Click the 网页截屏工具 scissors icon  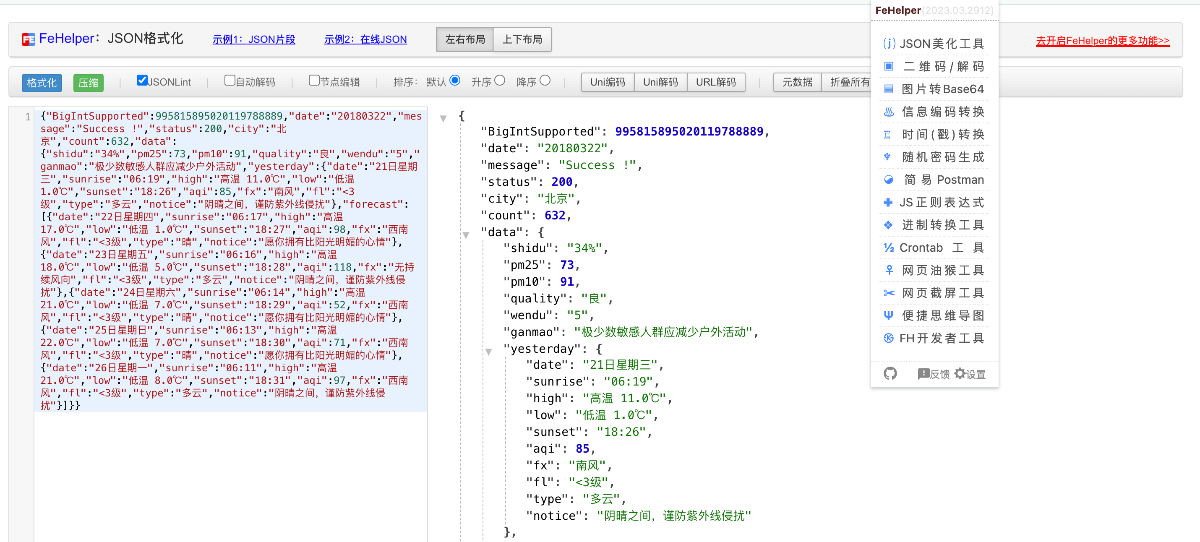889,293
